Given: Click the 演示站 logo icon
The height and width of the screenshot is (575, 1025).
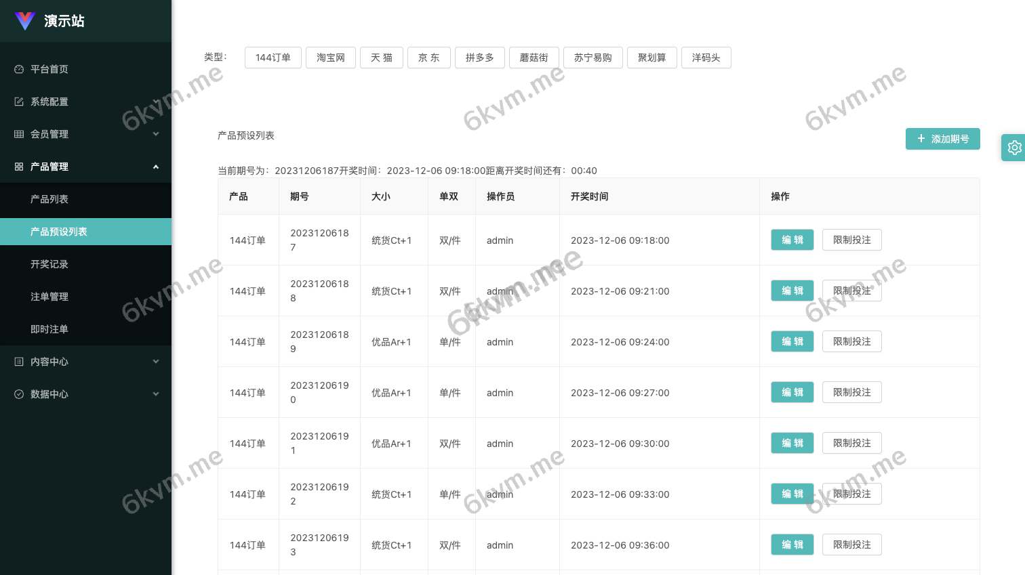Looking at the screenshot, I should click(x=25, y=21).
